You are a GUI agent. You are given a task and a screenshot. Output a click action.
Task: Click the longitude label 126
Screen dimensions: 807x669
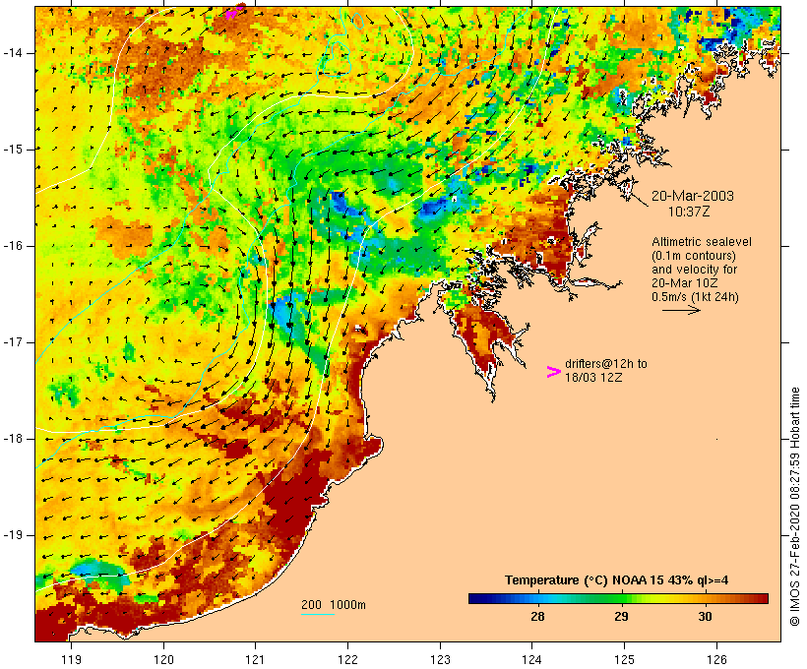pos(716,659)
